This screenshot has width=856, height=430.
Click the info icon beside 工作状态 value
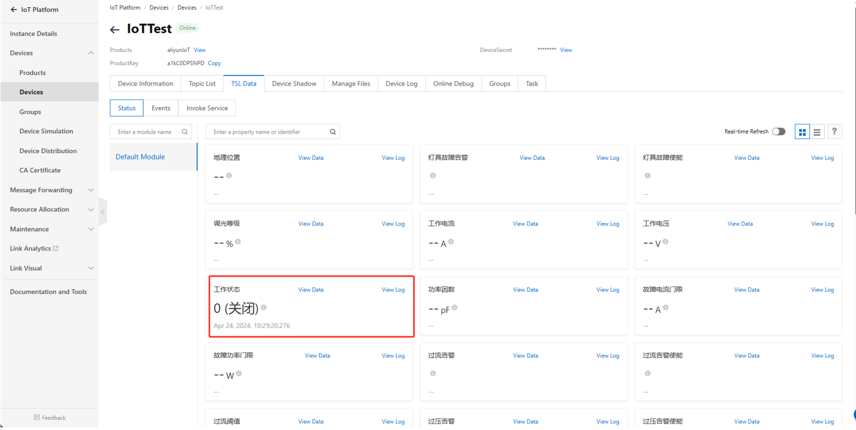click(264, 307)
